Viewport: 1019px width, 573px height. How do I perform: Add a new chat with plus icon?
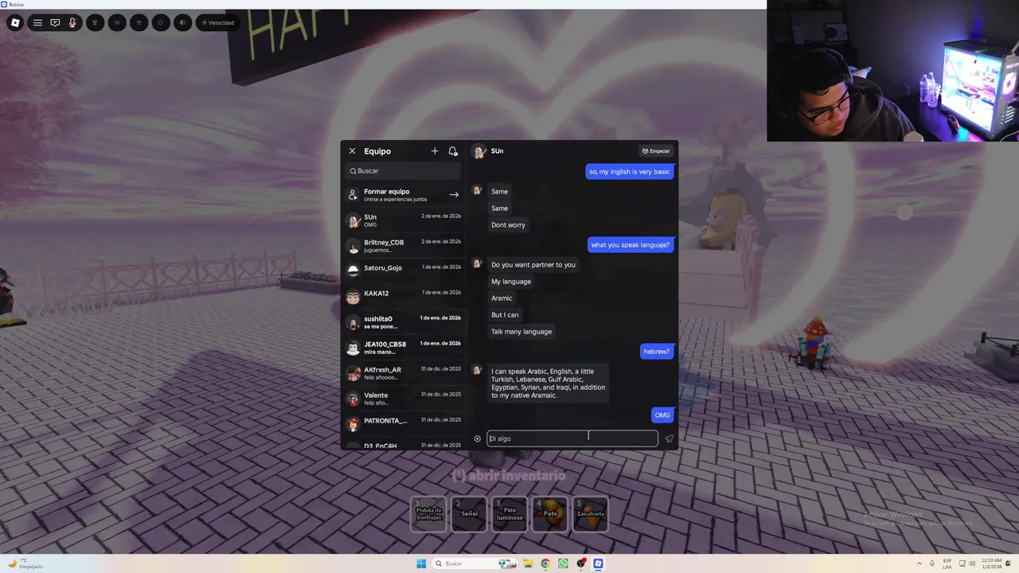coord(435,151)
